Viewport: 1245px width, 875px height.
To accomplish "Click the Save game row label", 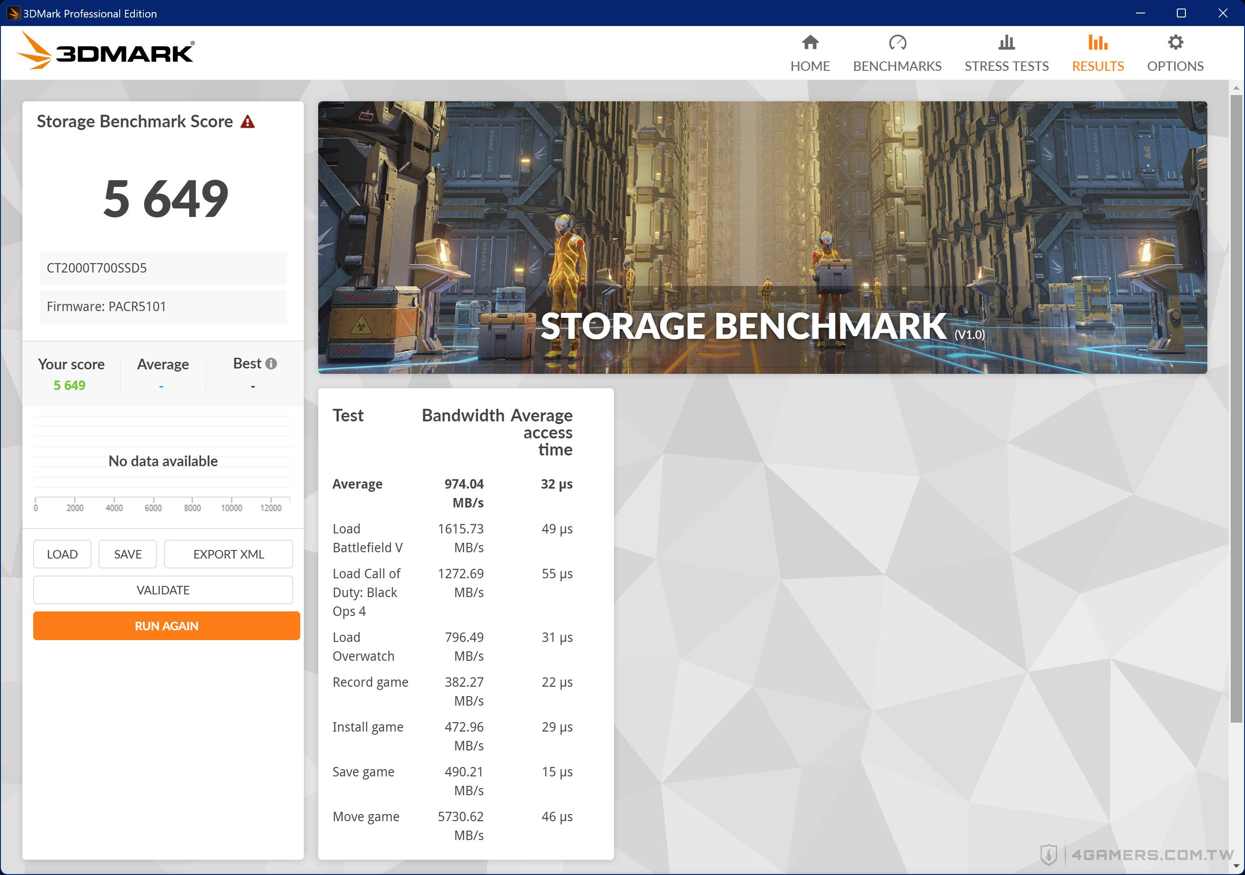I will (x=363, y=771).
